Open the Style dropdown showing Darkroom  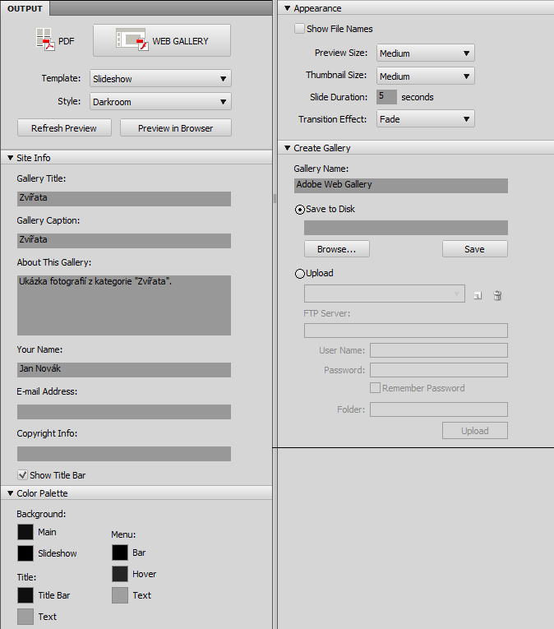point(160,102)
